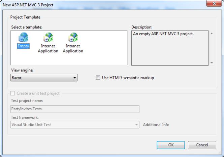Click the 'Select a template:' label
The height and width of the screenshot is (157, 224).
click(27, 27)
